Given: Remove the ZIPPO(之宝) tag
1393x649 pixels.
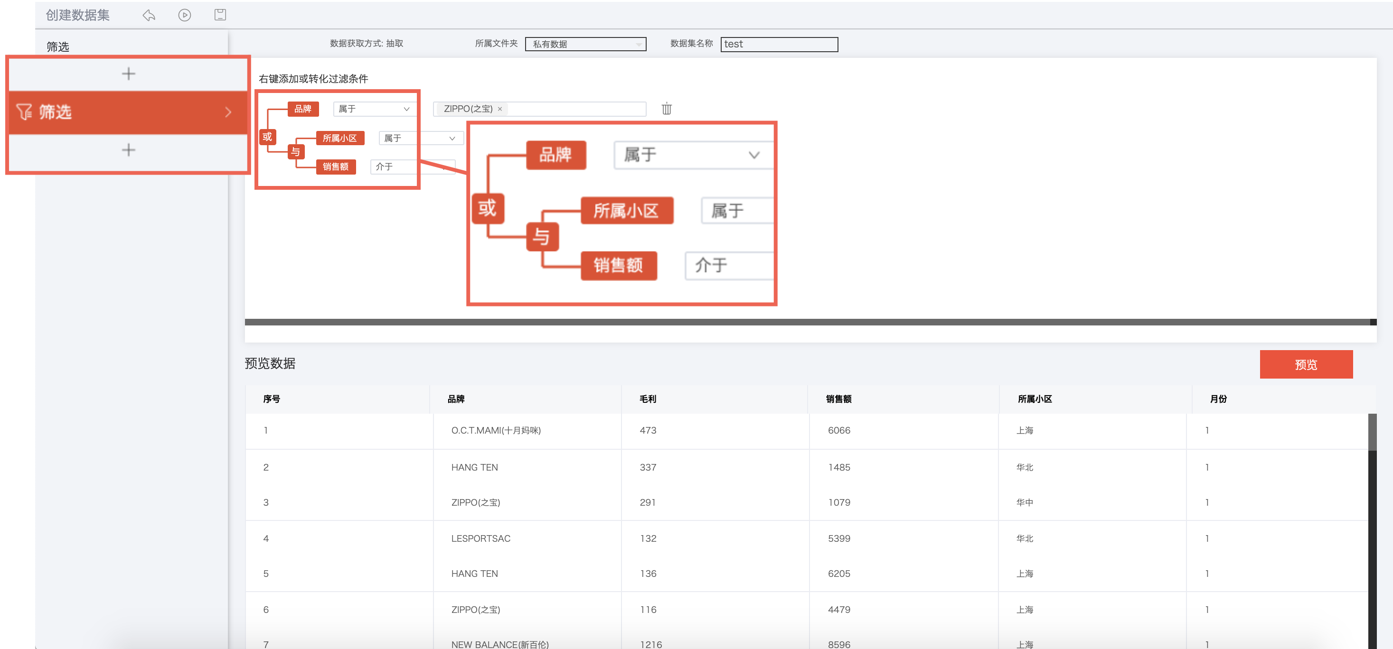Looking at the screenshot, I should coord(499,109).
